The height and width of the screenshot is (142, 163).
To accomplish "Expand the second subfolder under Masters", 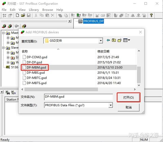I will tap(8, 43).
